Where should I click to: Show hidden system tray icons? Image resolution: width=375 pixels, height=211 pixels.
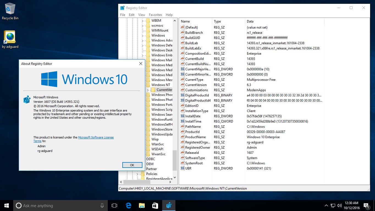[326, 206]
